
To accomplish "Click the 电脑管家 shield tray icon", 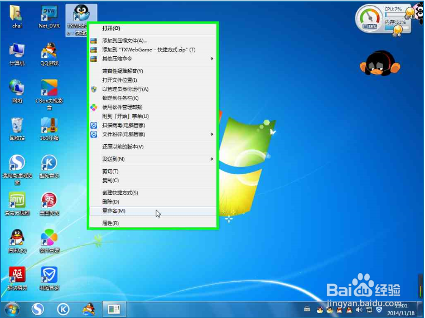I will (x=379, y=310).
